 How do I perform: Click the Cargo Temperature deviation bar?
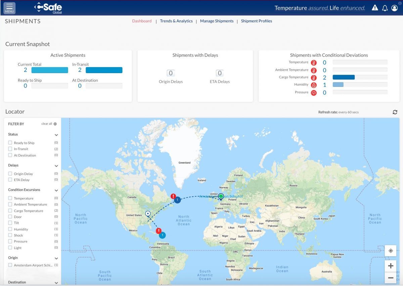point(343,77)
